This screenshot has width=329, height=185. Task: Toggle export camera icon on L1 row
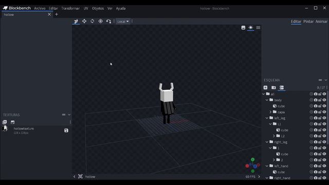(x=316, y=124)
